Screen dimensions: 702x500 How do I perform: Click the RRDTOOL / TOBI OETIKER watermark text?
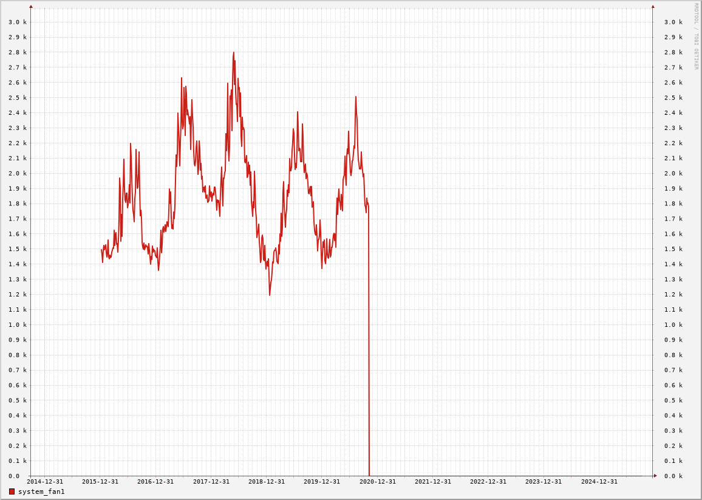(696, 36)
